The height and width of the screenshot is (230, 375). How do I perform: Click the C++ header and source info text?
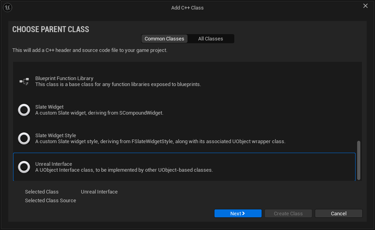pos(90,50)
